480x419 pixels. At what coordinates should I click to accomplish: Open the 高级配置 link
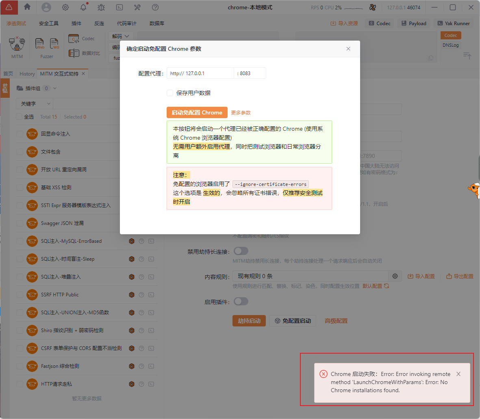336,321
